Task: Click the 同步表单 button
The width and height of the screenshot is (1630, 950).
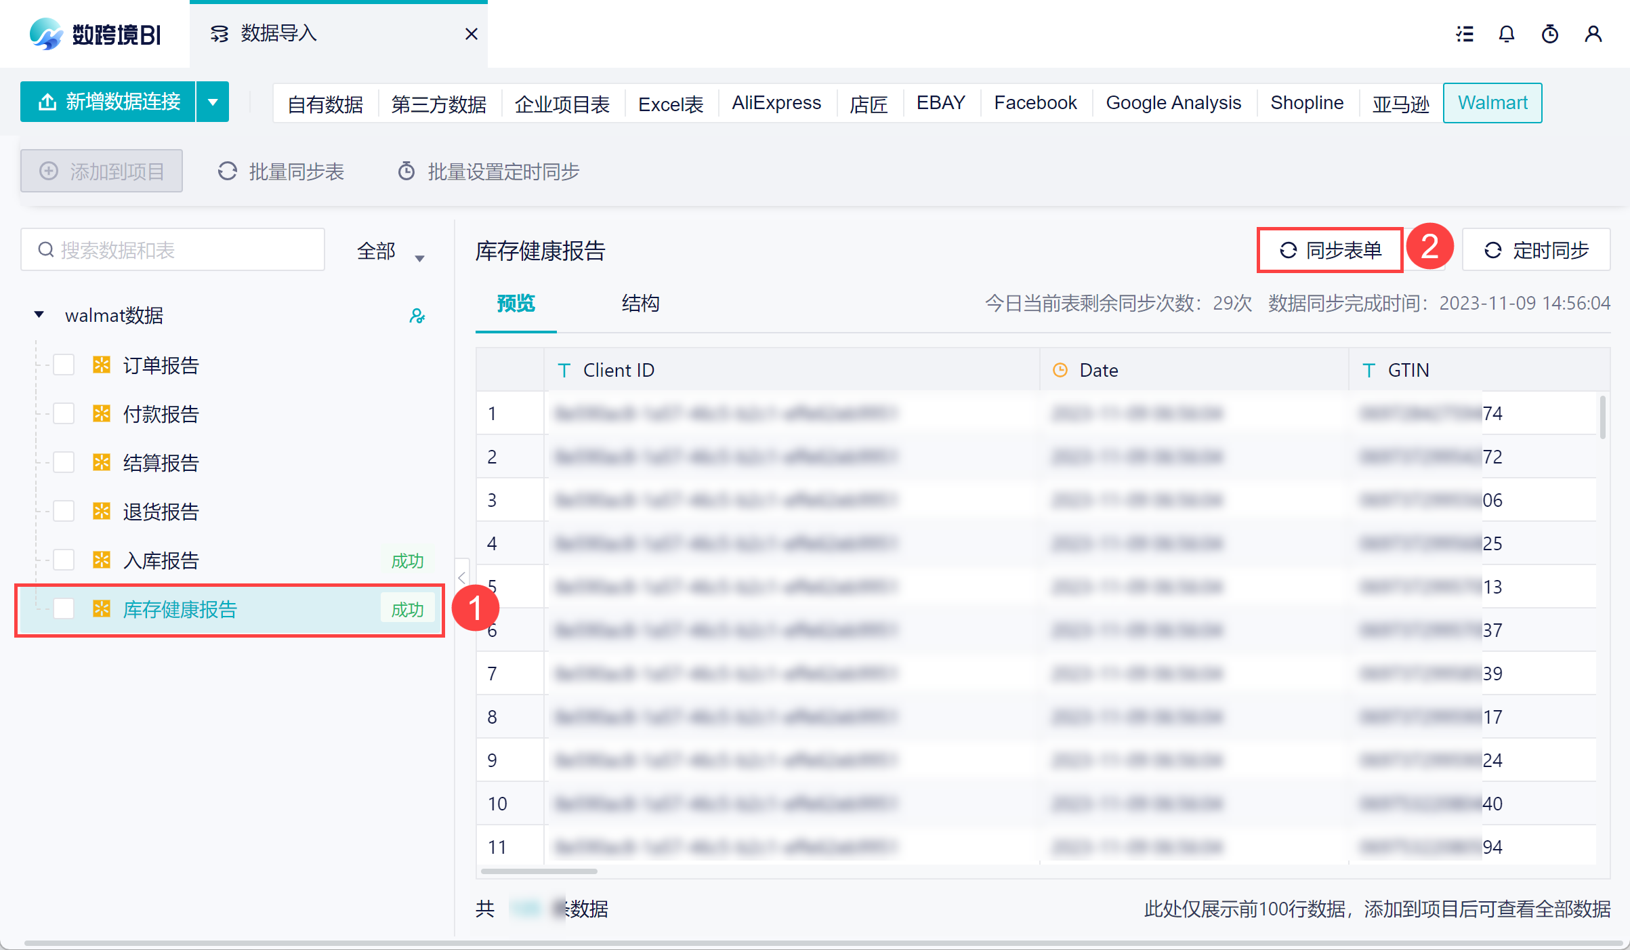Action: 1330,251
